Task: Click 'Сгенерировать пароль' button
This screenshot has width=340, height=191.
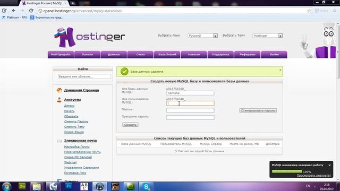Action: coord(258,110)
